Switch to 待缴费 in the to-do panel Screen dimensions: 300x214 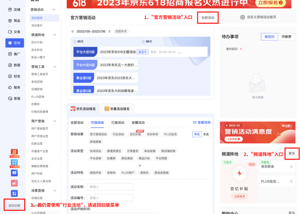pos(287,36)
